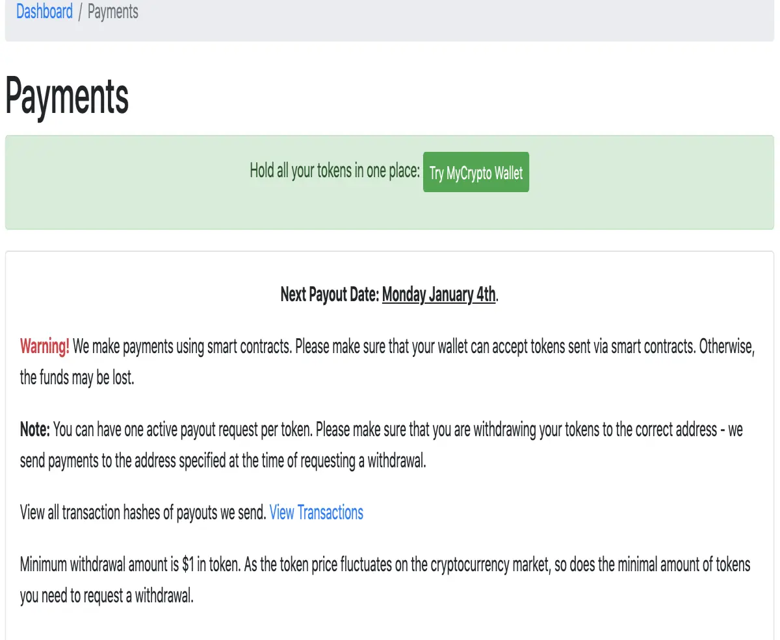Click the Payments breadcrumb item
Image resolution: width=780 pixels, height=640 pixels.
112,12
